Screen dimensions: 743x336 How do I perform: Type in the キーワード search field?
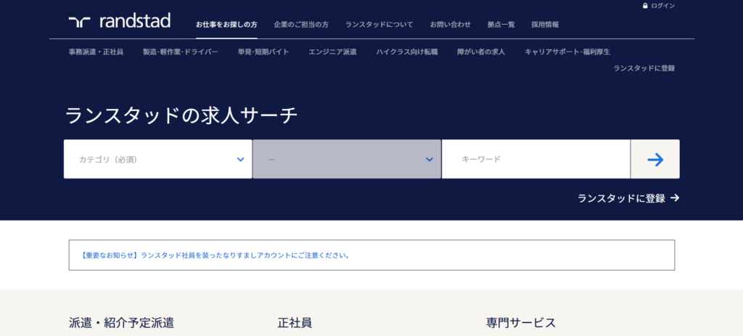(535, 159)
